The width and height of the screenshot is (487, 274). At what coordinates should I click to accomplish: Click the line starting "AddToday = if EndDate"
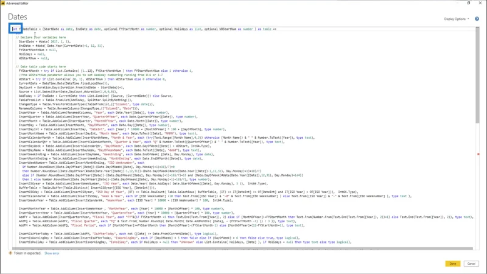click(96, 96)
